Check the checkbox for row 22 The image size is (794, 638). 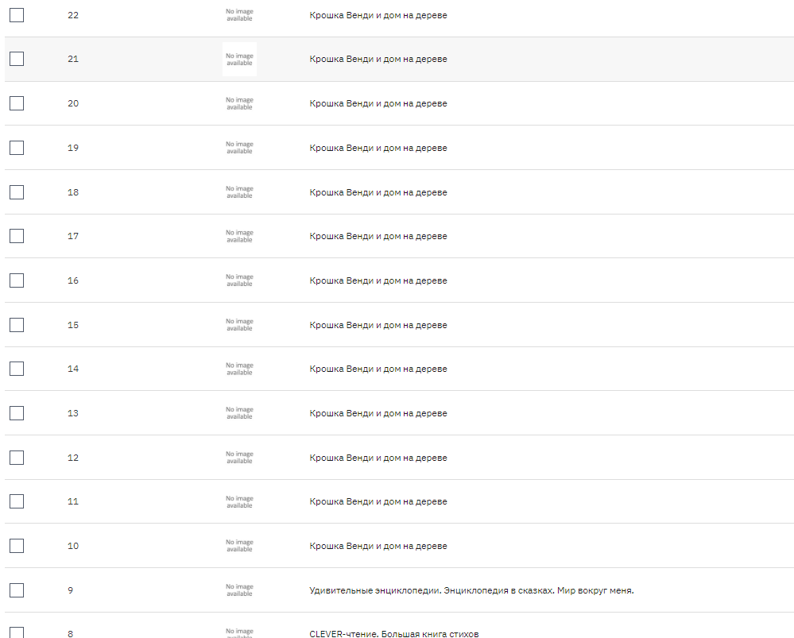point(17,15)
